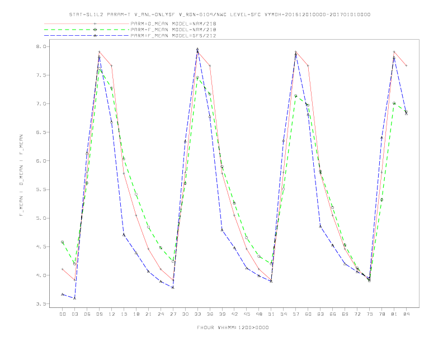443x342 pixels.
Task: Click x-axis tick label 03
Action: coord(74,314)
